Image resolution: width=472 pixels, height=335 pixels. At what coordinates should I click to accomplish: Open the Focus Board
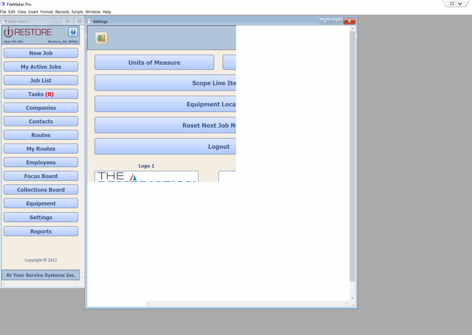(x=41, y=176)
